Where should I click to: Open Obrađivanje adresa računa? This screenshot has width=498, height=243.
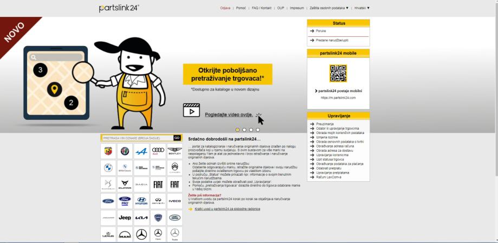[335, 146]
